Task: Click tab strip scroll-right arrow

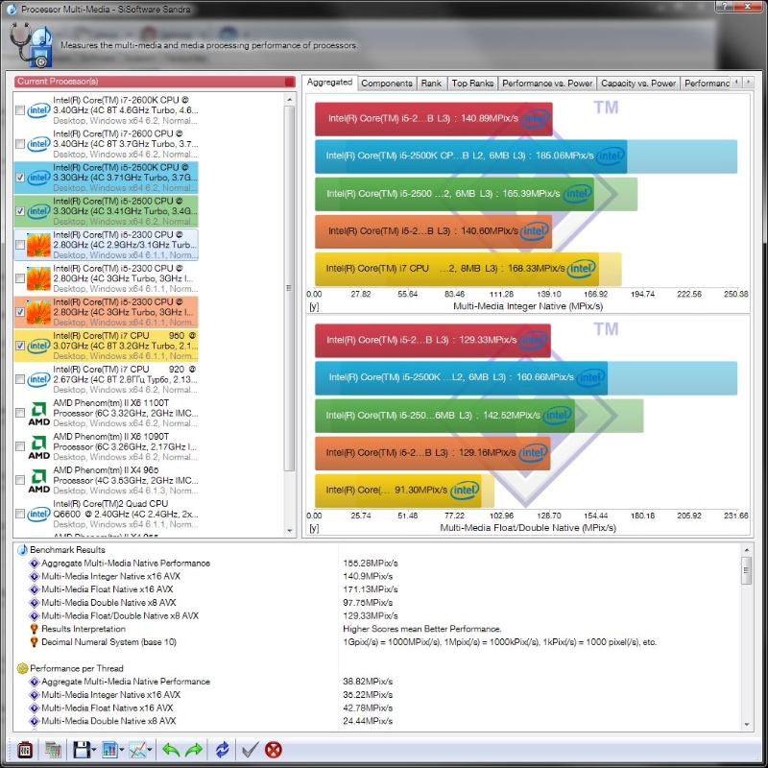Action: [x=748, y=83]
